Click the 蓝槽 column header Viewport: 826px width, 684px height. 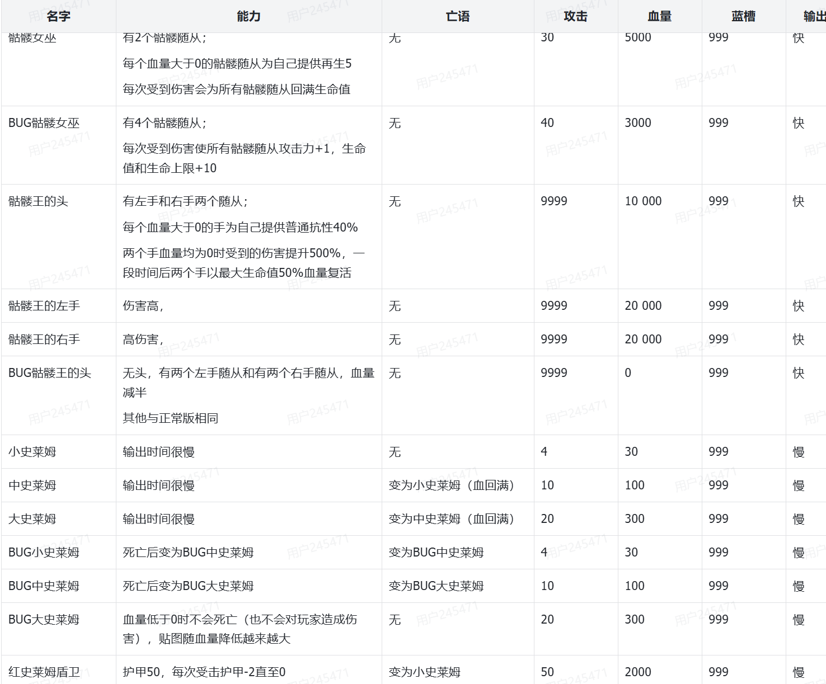[743, 16]
